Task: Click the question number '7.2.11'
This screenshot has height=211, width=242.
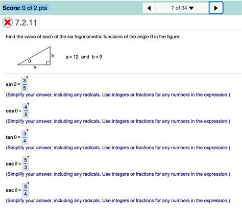Action: point(26,22)
